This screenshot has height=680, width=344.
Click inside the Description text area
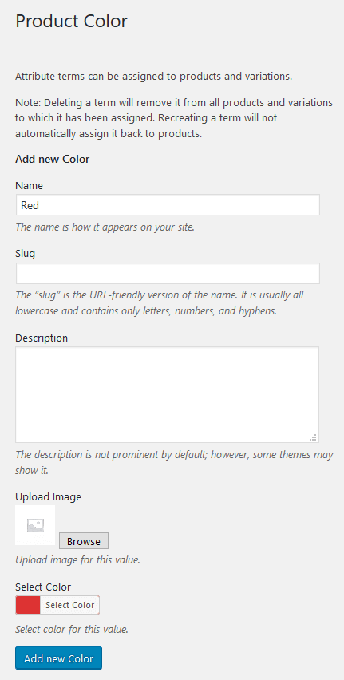click(x=168, y=394)
